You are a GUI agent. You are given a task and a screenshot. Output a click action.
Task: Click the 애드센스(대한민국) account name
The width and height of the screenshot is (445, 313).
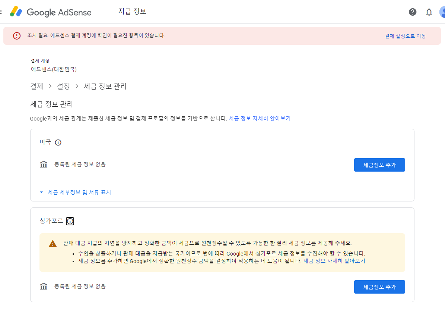coord(54,69)
